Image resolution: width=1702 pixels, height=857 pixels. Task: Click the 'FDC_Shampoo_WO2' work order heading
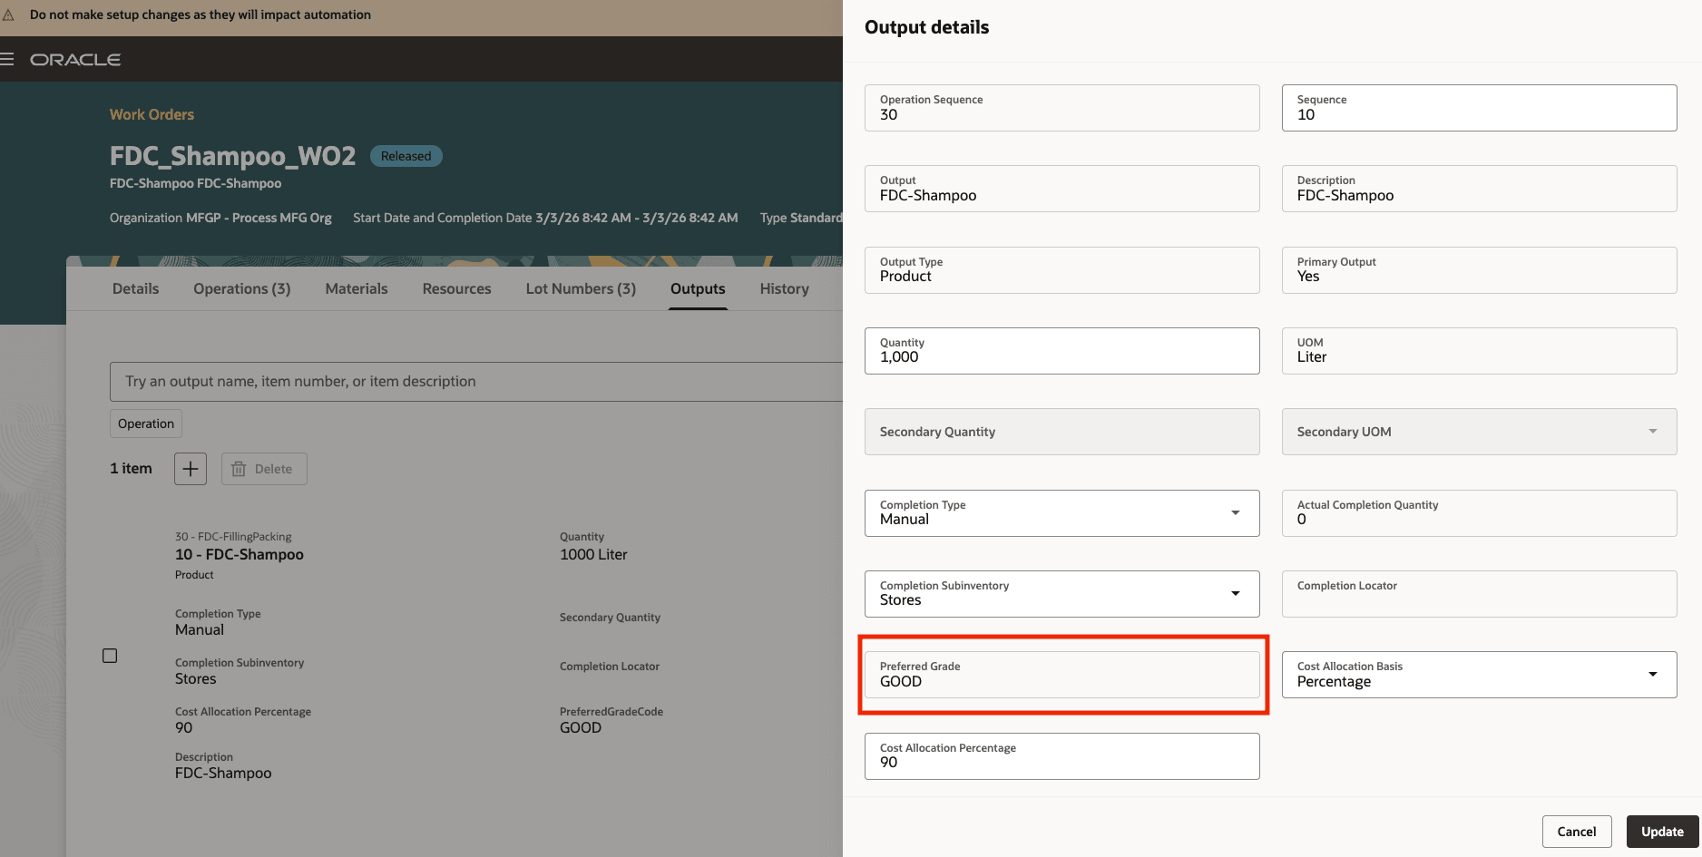tap(232, 156)
